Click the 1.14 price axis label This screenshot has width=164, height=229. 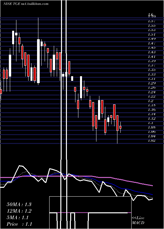(x=152, y=114)
